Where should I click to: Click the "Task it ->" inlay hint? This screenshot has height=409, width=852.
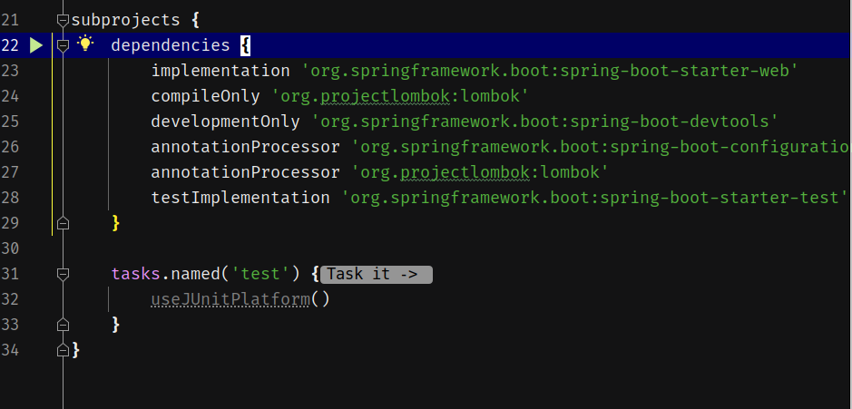(377, 274)
